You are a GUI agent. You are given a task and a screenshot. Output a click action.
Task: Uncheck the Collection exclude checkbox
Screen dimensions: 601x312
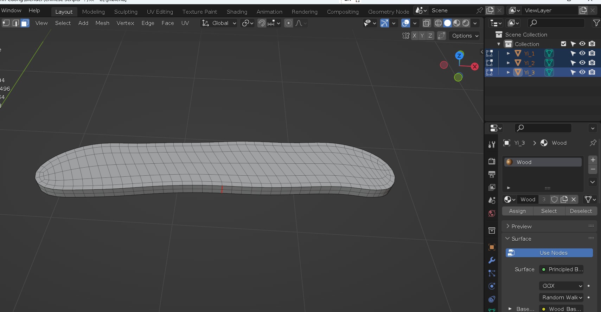click(x=564, y=44)
